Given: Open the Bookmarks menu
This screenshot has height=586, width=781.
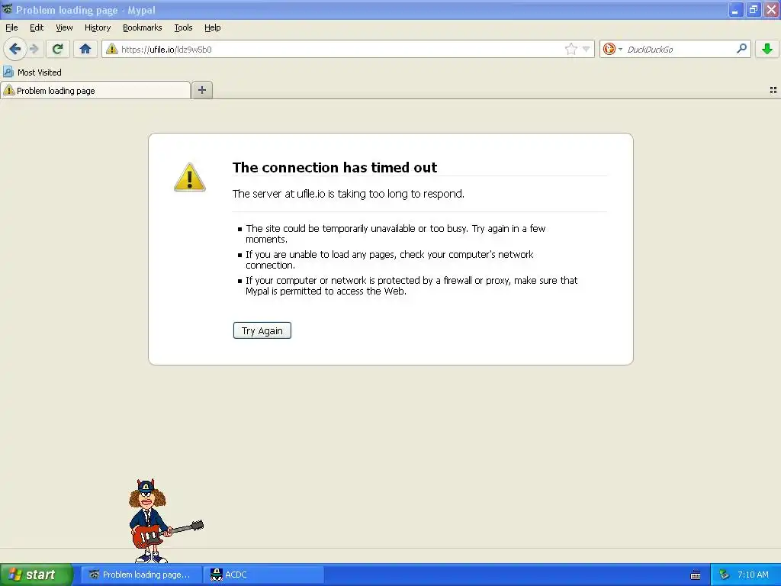Looking at the screenshot, I should tap(143, 27).
